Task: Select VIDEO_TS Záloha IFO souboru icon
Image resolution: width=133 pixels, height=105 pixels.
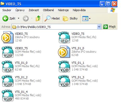Action: click(8, 37)
